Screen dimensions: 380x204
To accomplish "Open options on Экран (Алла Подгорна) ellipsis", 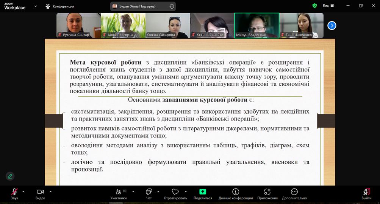I will (172, 6).
